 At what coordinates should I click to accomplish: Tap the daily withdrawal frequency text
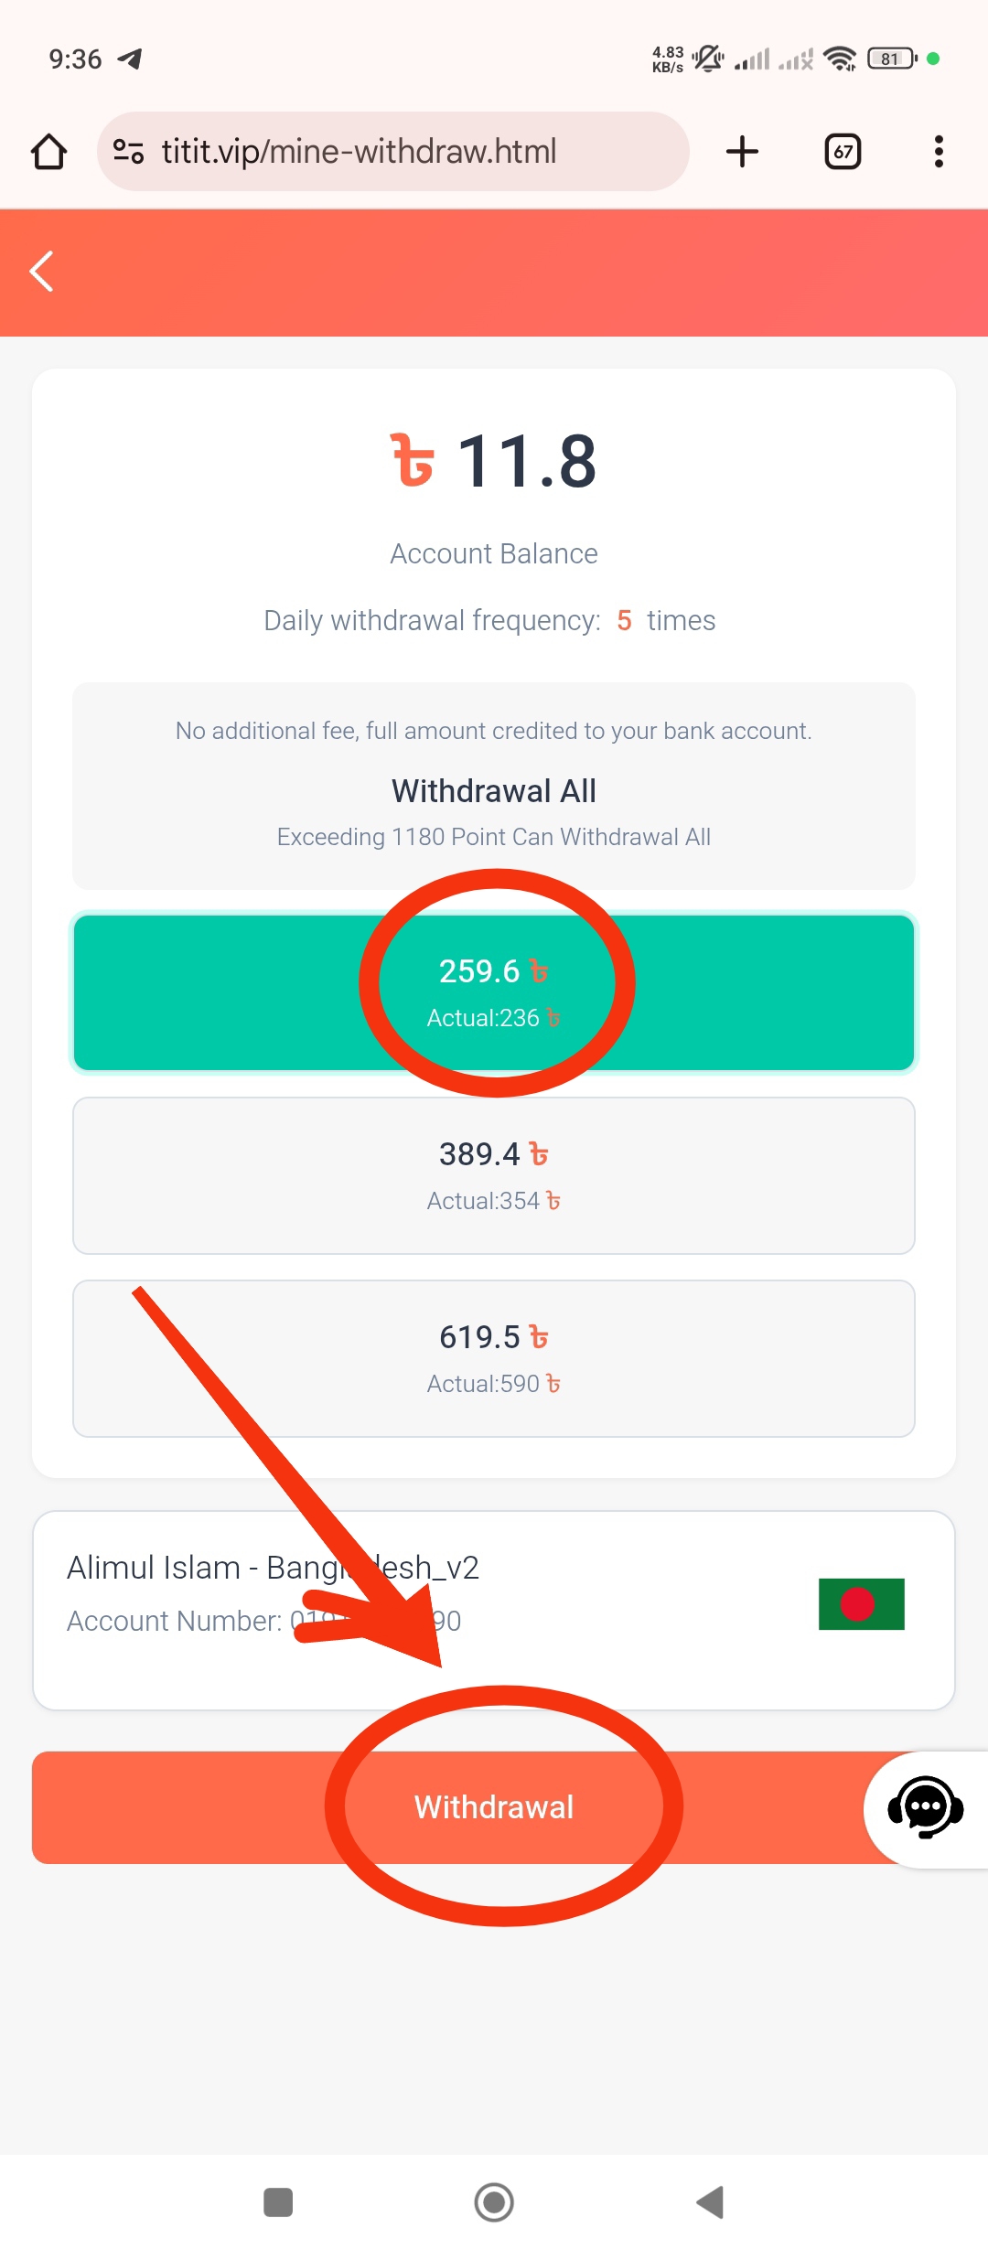pos(489,620)
